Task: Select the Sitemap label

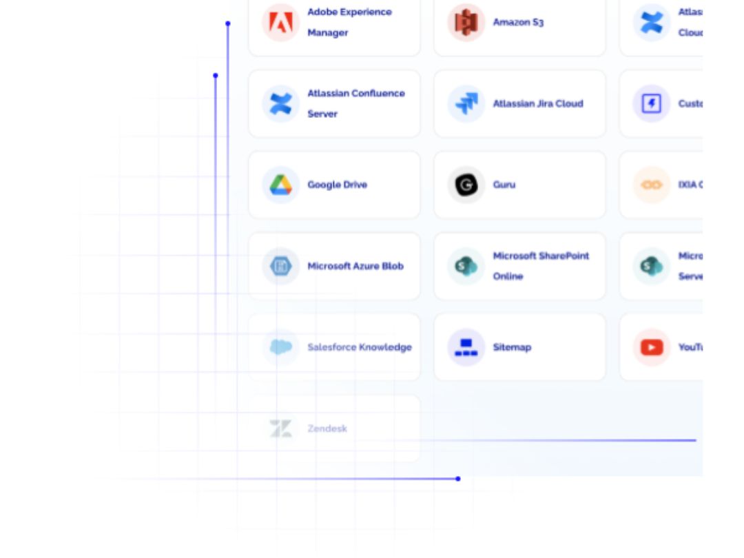Action: coord(512,347)
